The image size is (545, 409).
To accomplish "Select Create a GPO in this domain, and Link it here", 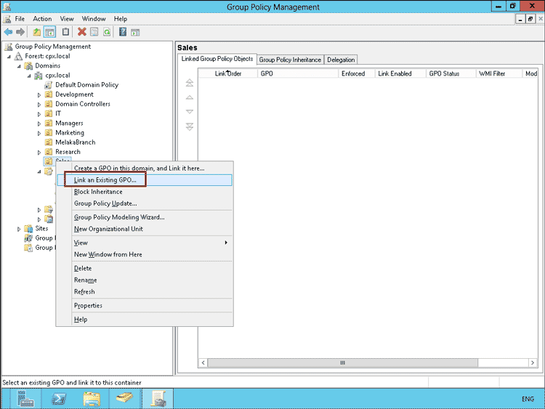I will pos(145,169).
